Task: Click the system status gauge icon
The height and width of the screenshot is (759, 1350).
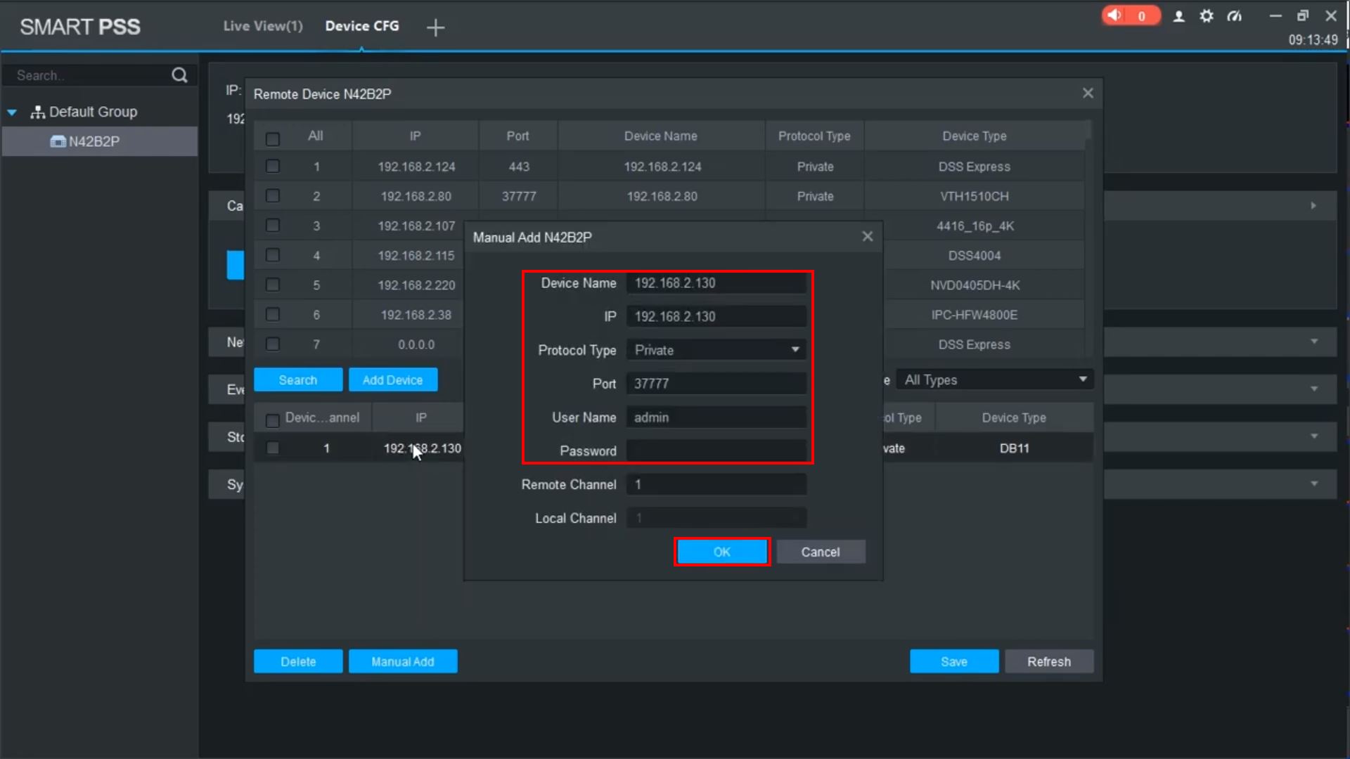Action: pyautogui.click(x=1235, y=16)
